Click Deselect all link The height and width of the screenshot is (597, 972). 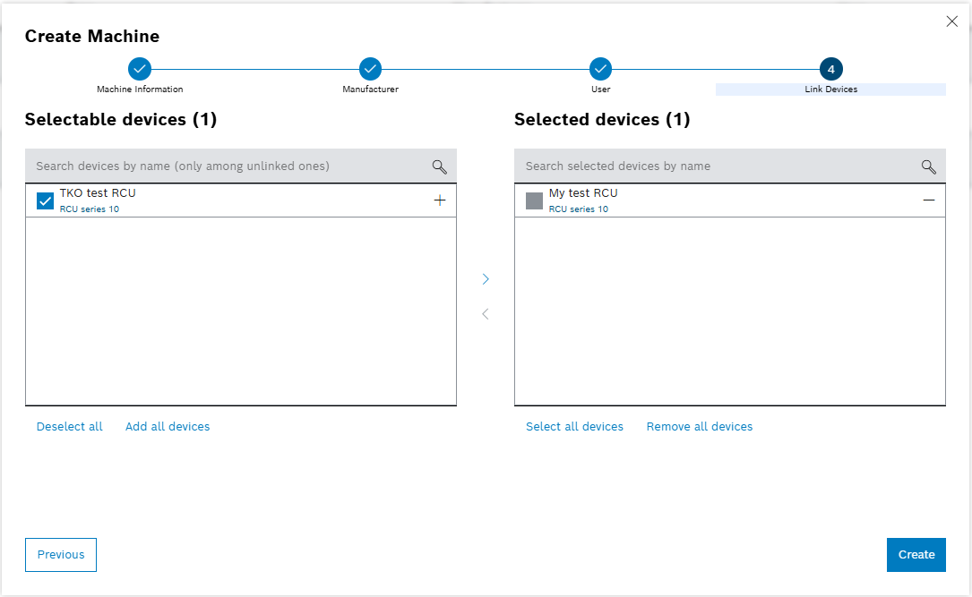pyautogui.click(x=70, y=427)
